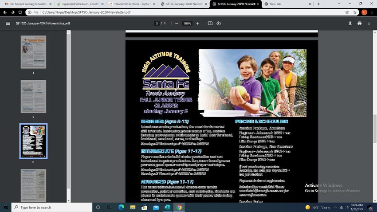Open Mail app from taskbar
This screenshot has width=377, height=212.
pos(156,207)
